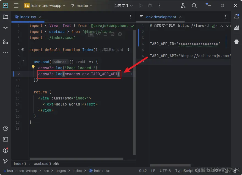Viewport: 242px width, 175px height.
Task: Click the left editor vertical scrollbar
Action: coord(134,93)
